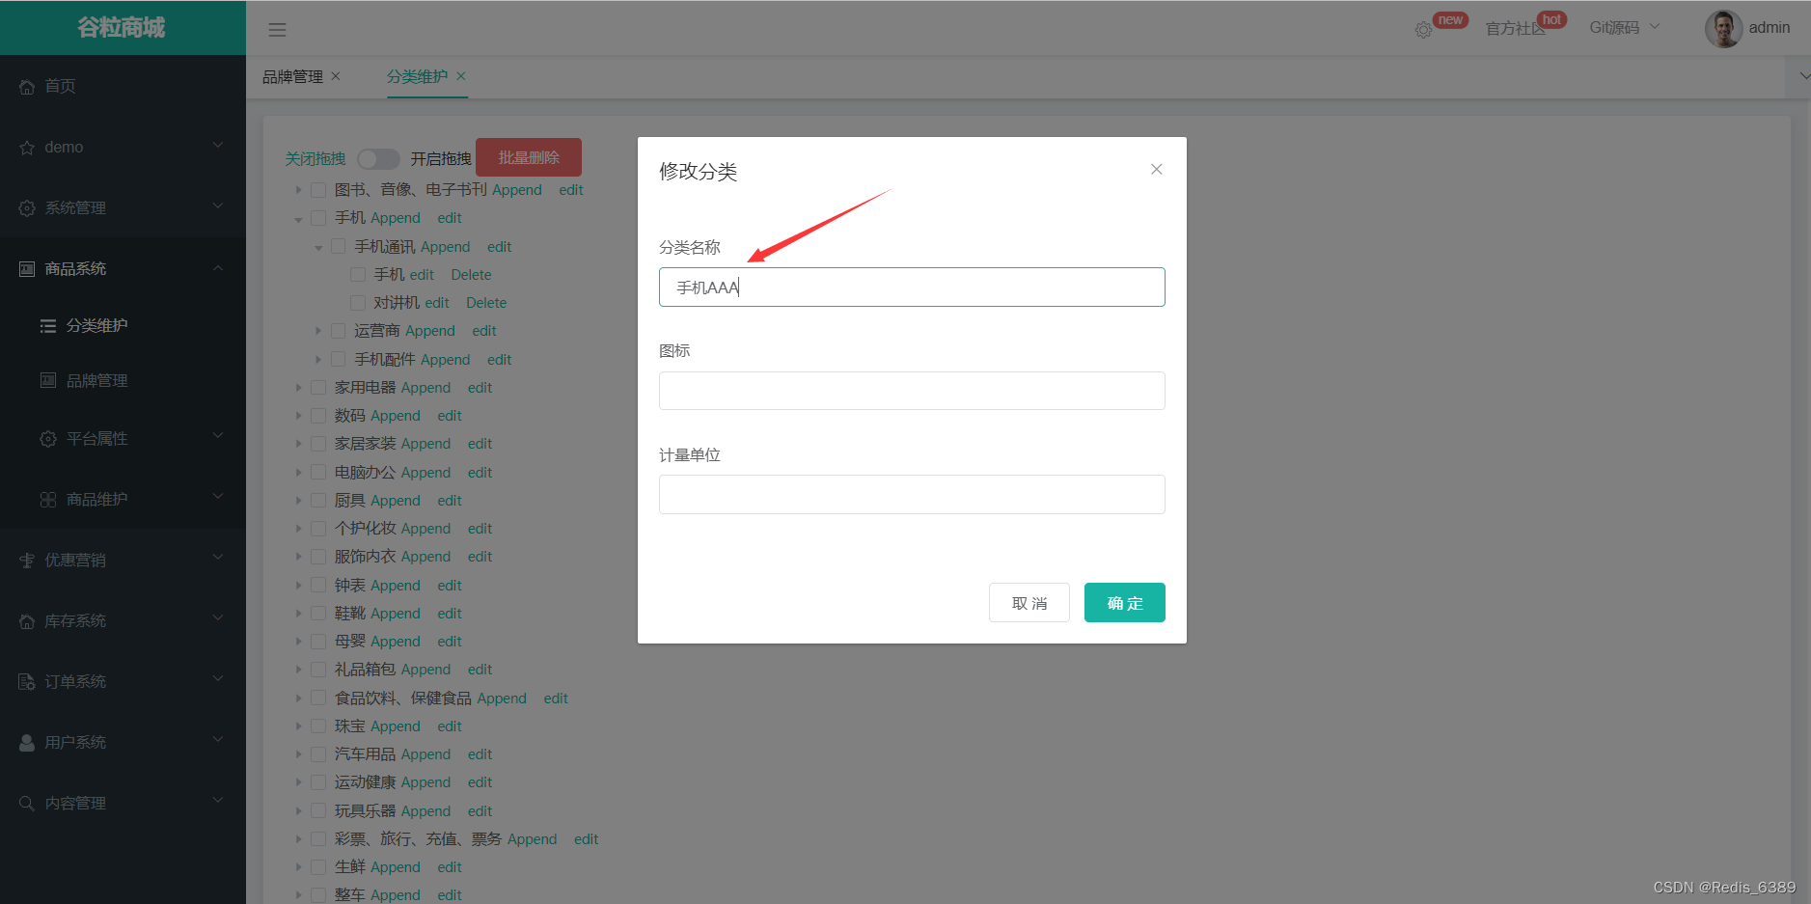Open the 官方社区 link
The width and height of the screenshot is (1811, 904).
pos(1515,29)
